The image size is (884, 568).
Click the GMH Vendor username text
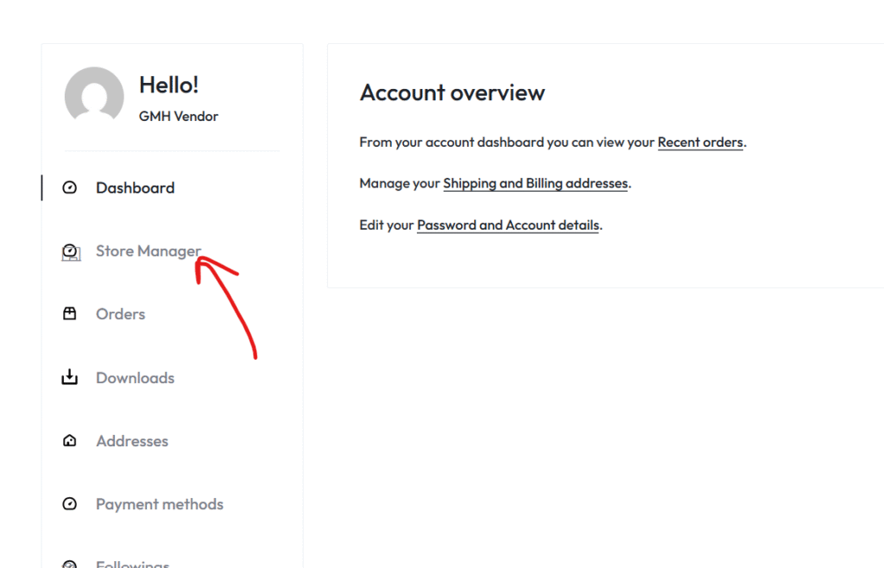click(179, 117)
